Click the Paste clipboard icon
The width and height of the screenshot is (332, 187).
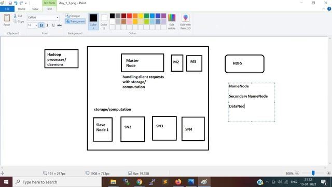pos(7,18)
